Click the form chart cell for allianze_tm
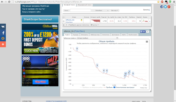This screenshot has height=102, width=176. coord(145,21)
